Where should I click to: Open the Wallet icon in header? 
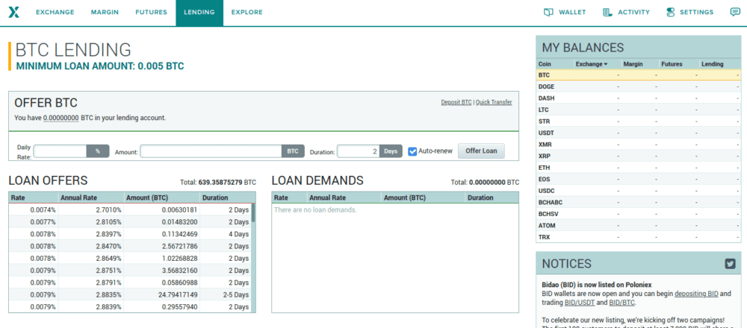[x=549, y=12]
